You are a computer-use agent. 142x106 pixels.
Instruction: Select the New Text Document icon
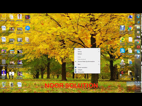(130, 41)
